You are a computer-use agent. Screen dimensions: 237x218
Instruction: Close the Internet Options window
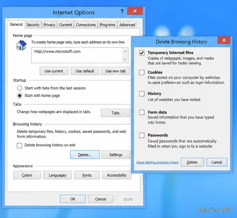click(x=135, y=11)
